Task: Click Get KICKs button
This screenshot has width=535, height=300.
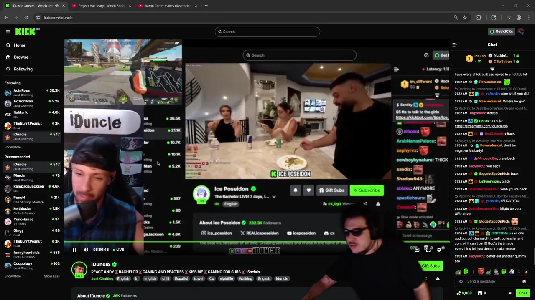Action: (501, 32)
